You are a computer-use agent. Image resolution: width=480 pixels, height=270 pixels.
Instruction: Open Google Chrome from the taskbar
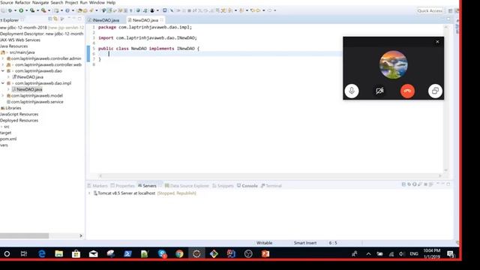point(179,253)
